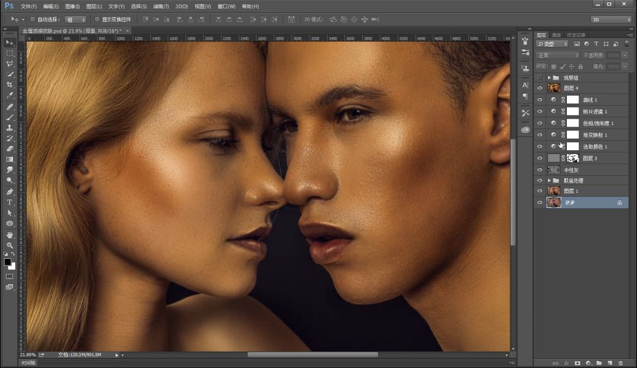Select the Pen tool

9,192
